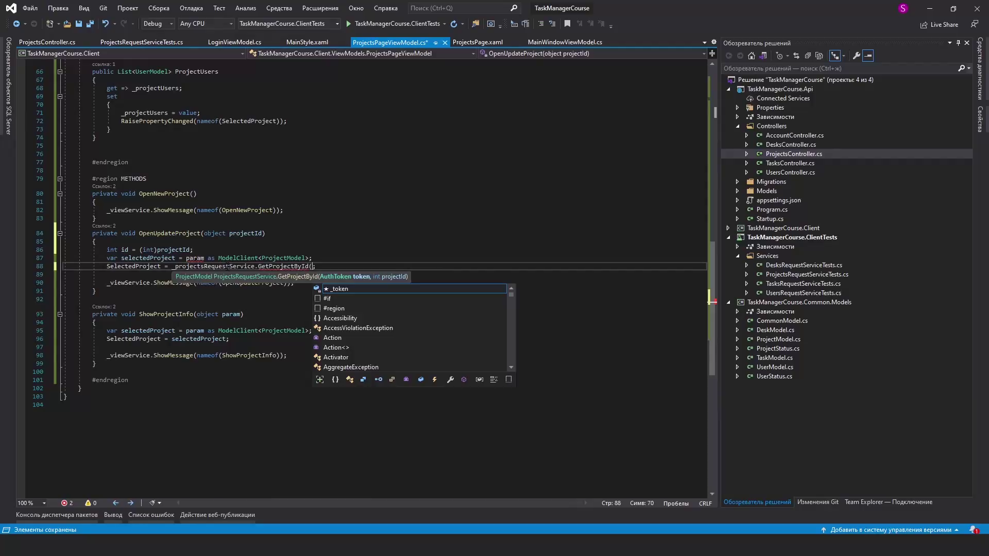Switch Solution Explorer views icon next to Home

763,56
